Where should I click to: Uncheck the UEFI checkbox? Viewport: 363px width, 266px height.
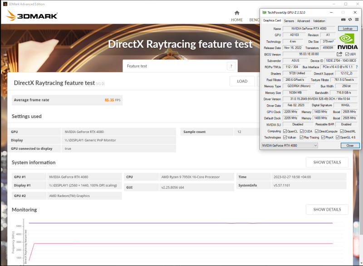(348, 54)
